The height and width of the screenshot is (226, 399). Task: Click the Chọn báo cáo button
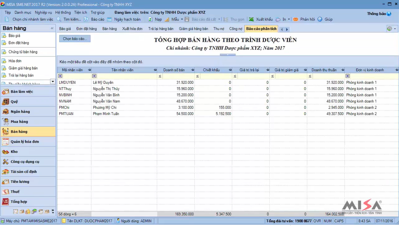click(x=75, y=39)
